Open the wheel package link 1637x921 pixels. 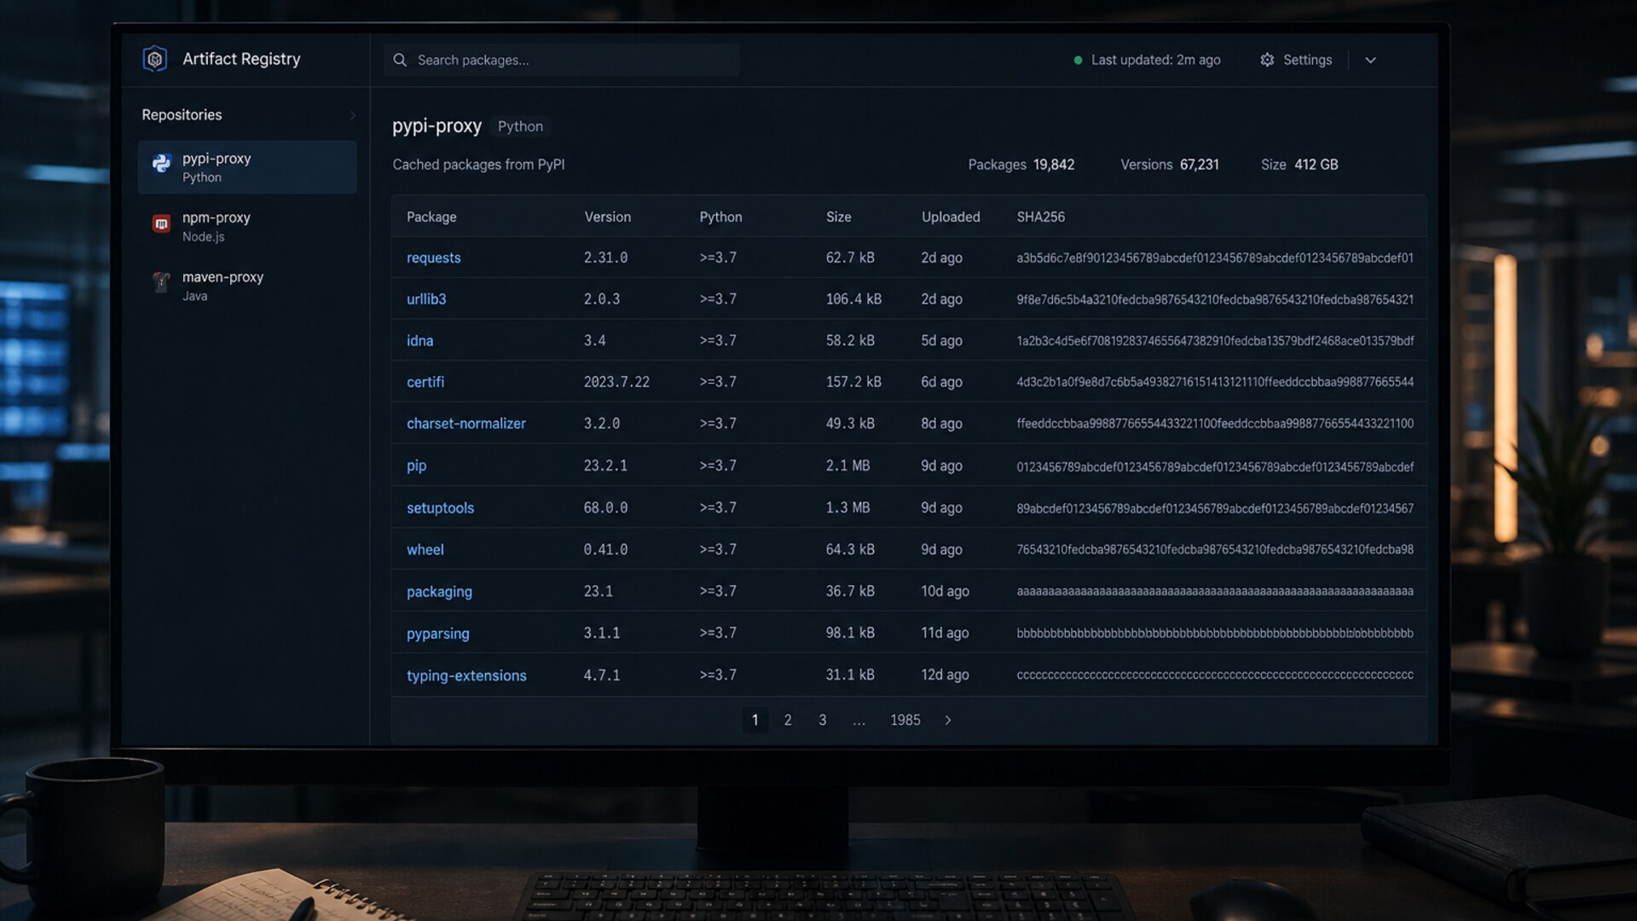pyautogui.click(x=425, y=549)
